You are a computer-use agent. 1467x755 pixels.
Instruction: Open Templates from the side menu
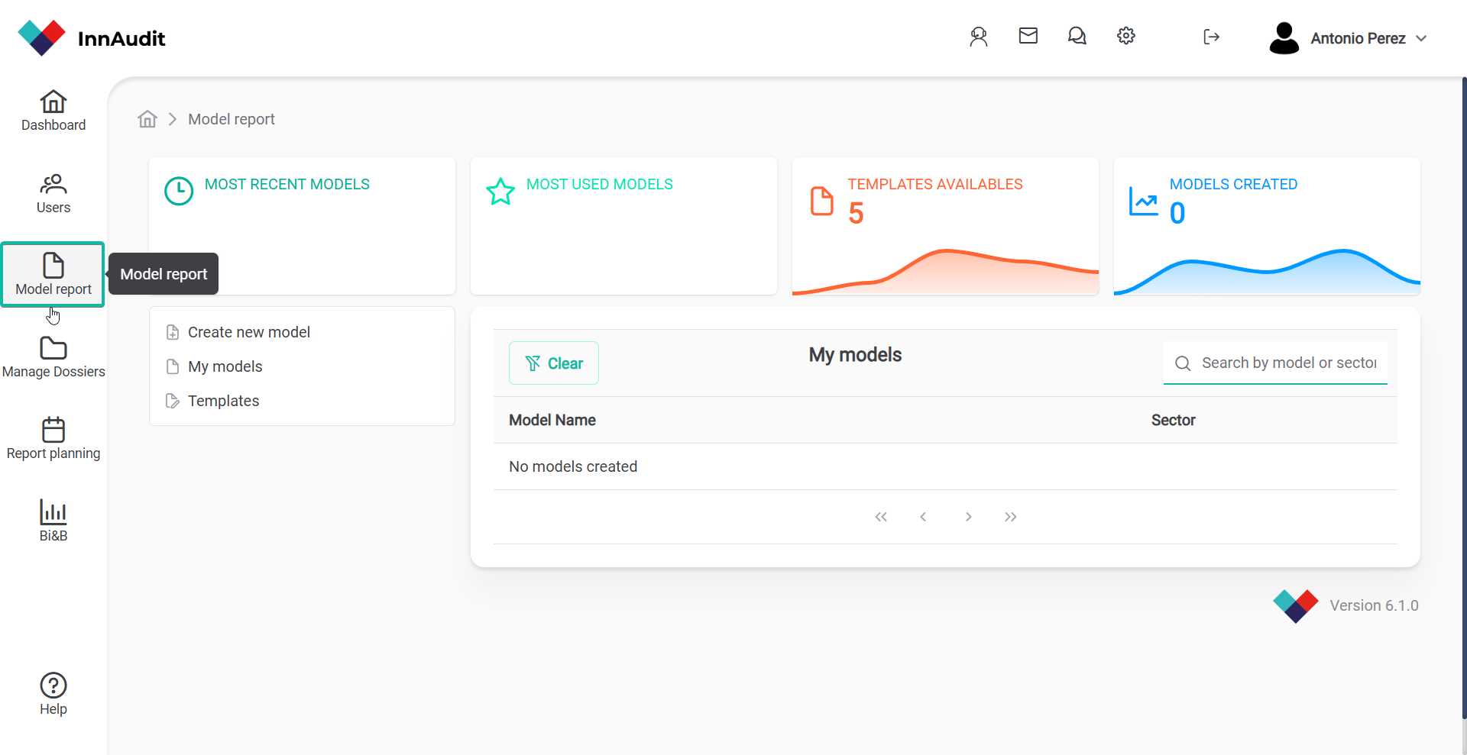(x=223, y=401)
